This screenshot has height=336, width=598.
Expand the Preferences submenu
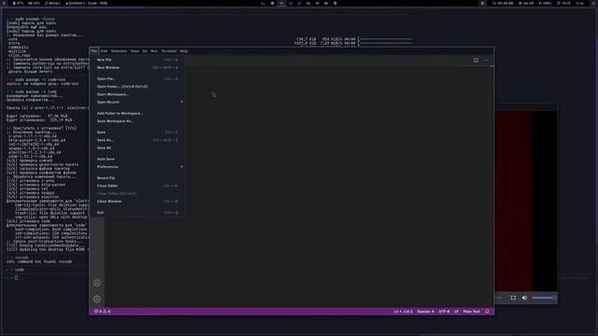point(137,167)
